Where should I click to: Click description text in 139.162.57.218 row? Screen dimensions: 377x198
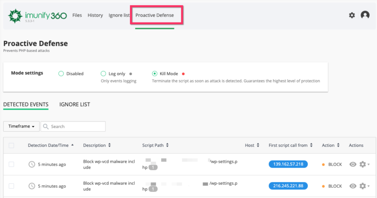(109, 165)
